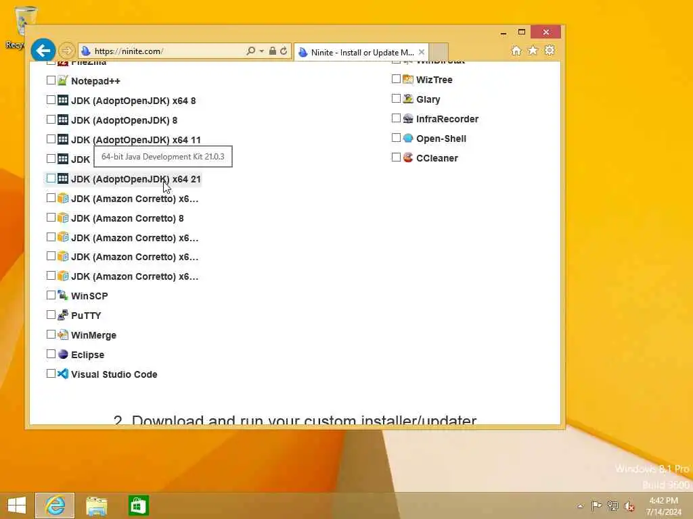
Task: Click the WizTree app icon
Action: [408, 80]
